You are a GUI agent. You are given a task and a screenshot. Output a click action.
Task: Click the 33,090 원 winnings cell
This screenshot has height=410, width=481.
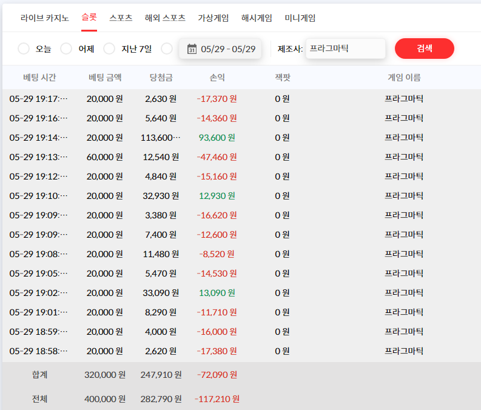click(161, 293)
